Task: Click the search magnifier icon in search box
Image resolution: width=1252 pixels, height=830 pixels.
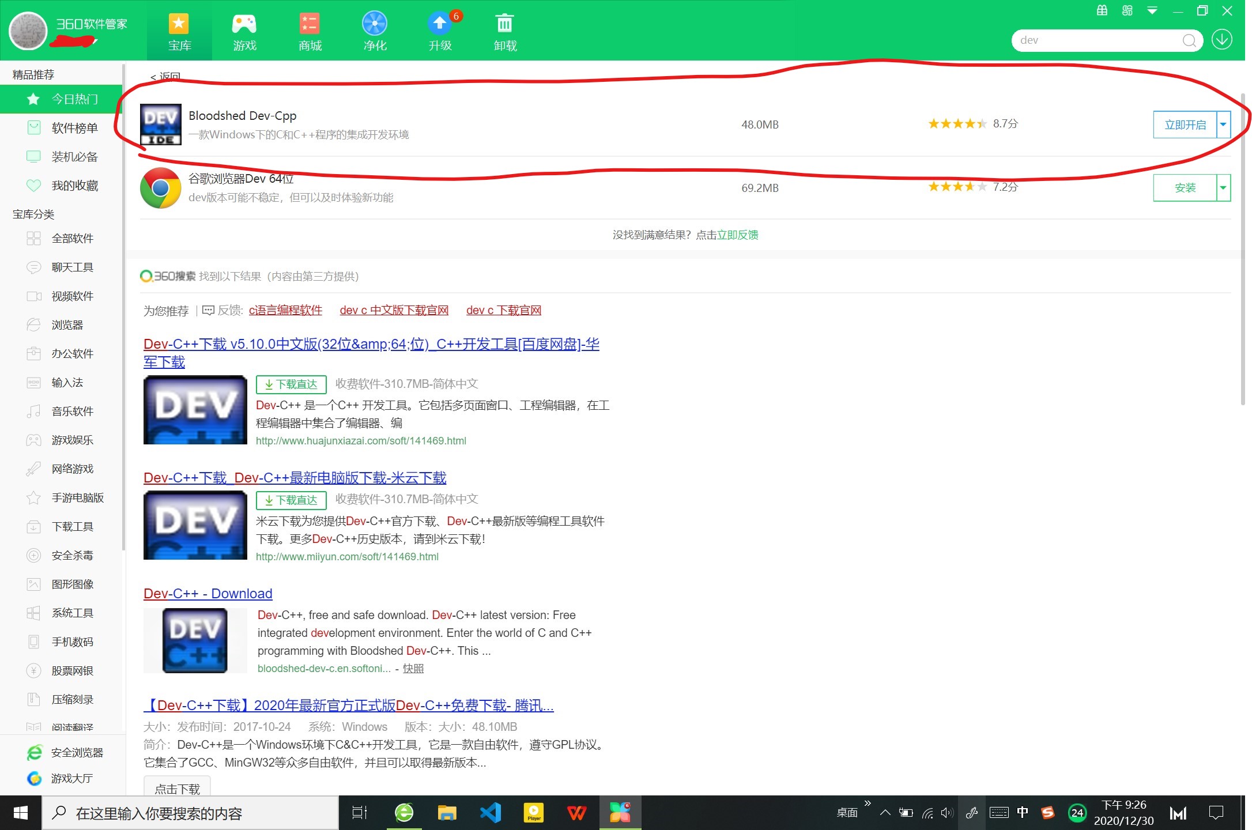Action: 1189,40
